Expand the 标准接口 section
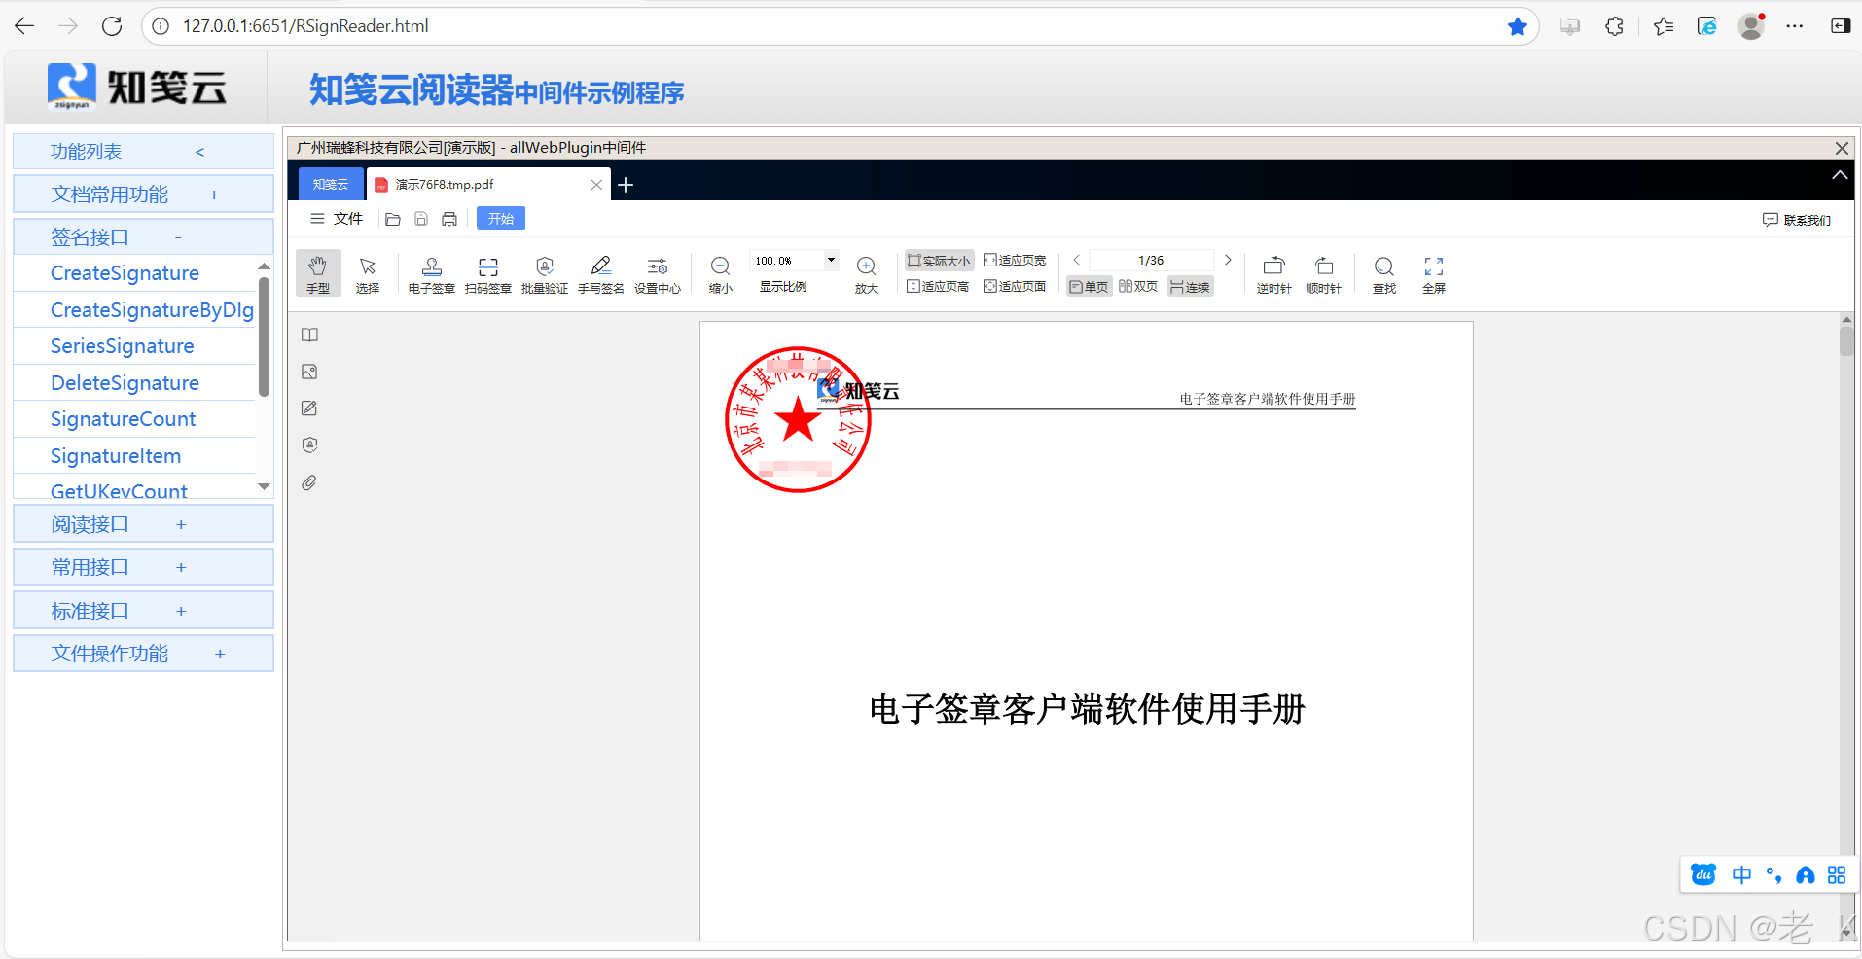Screen dimensions: 1862x959 (x=143, y=611)
